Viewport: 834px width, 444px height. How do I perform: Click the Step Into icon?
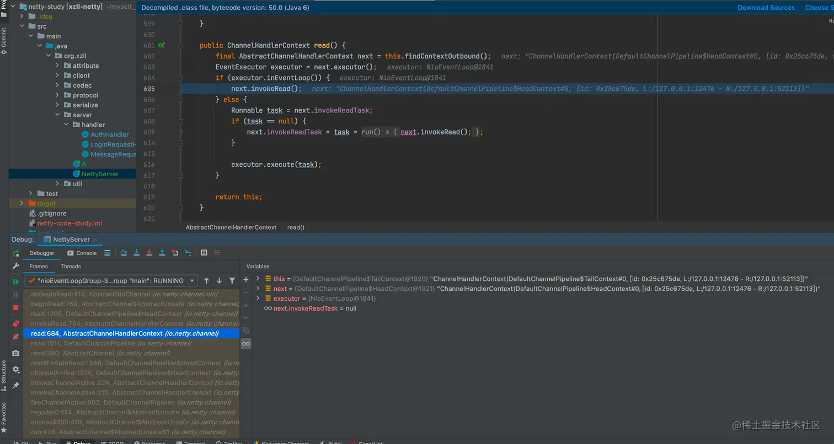point(136,253)
